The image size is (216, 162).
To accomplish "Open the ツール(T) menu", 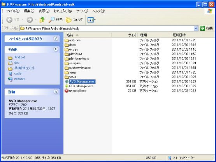I will (x=82, y=11).
